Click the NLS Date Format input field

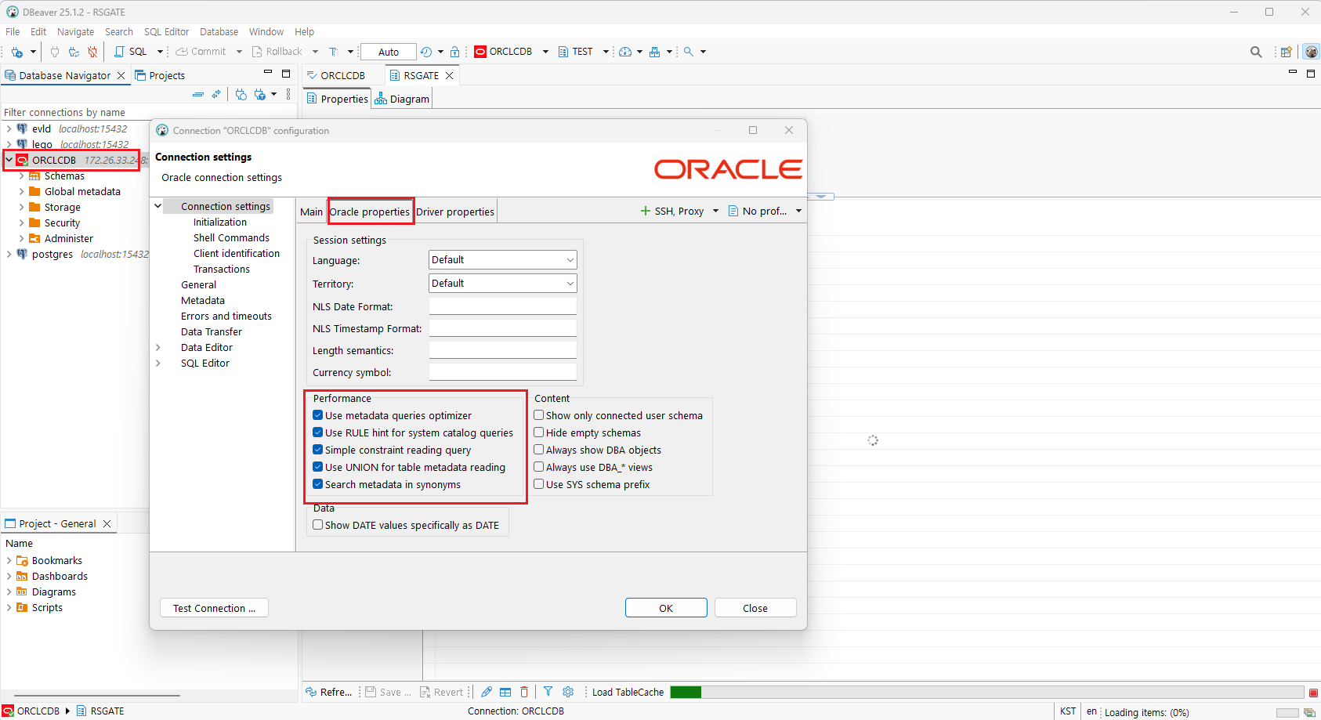[502, 306]
